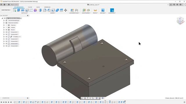Select the Chamfer tool
Image resolution: width=186 pixels, height=104 pixels.
[x=49, y=10]
